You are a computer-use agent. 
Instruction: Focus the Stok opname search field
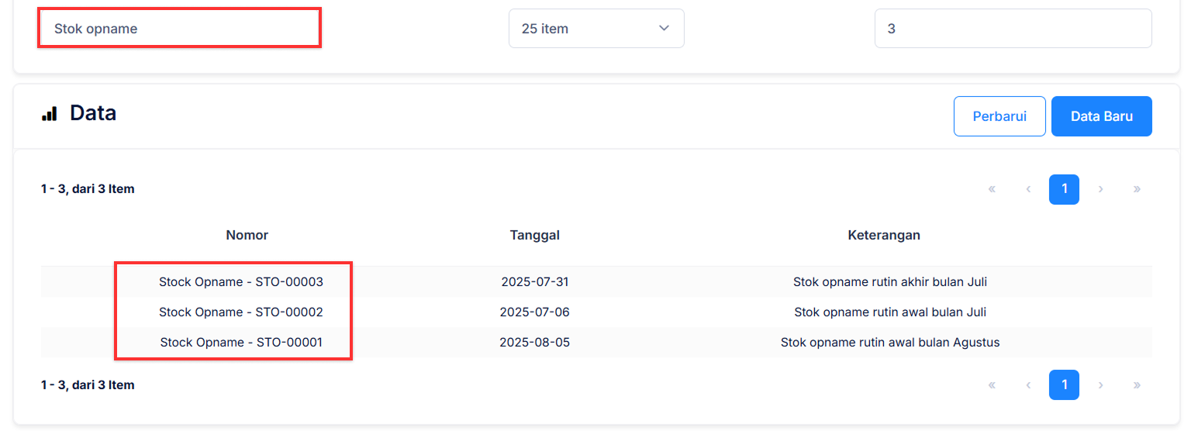click(x=179, y=29)
